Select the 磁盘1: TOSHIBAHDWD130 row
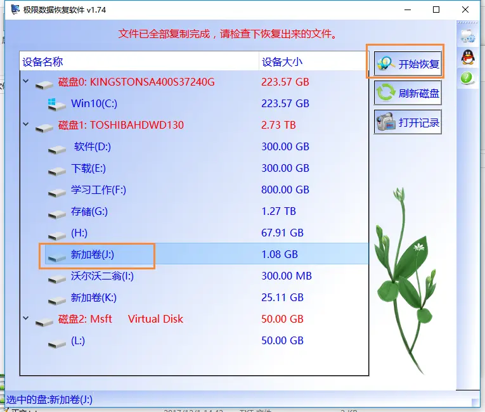Screen dimensions: 485x412 point(194,125)
